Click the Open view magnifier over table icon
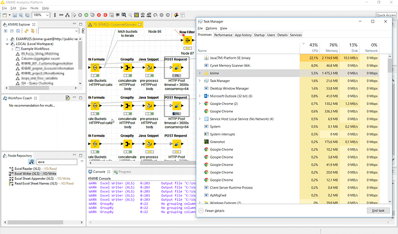The image size is (398, 234). point(124,15)
